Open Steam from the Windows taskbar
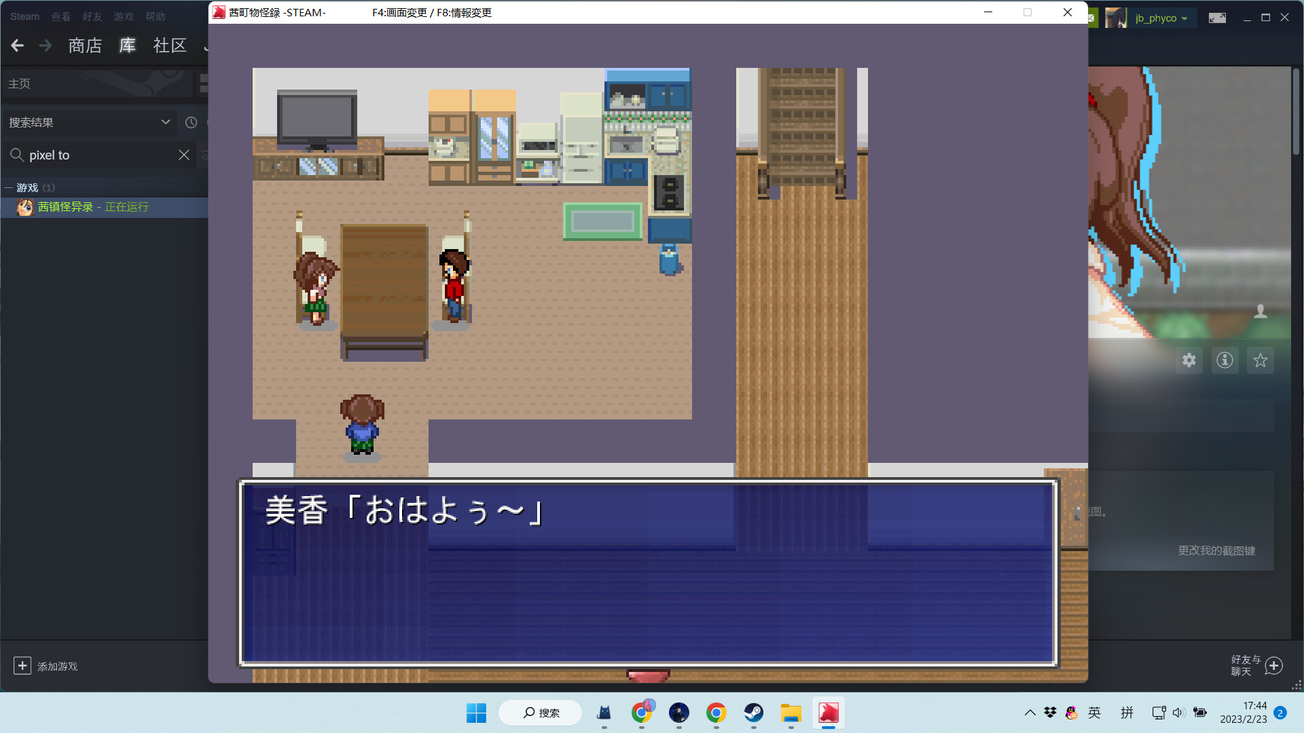The image size is (1304, 733). tap(753, 713)
